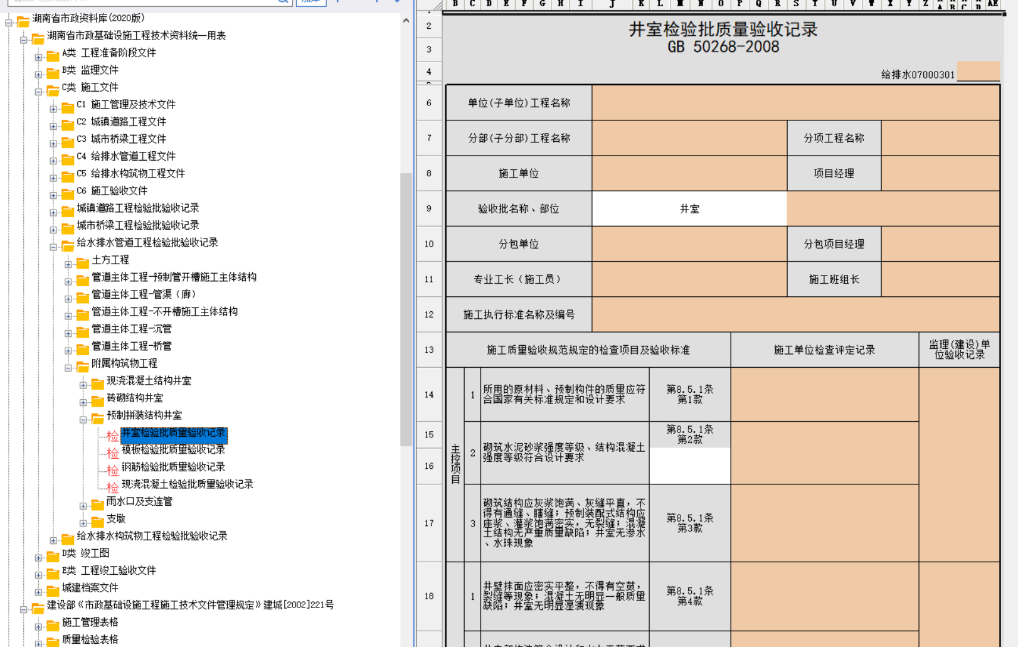Click the 单位(子单位)工程名称 input cell
The height and width of the screenshot is (647, 1018).
(795, 103)
